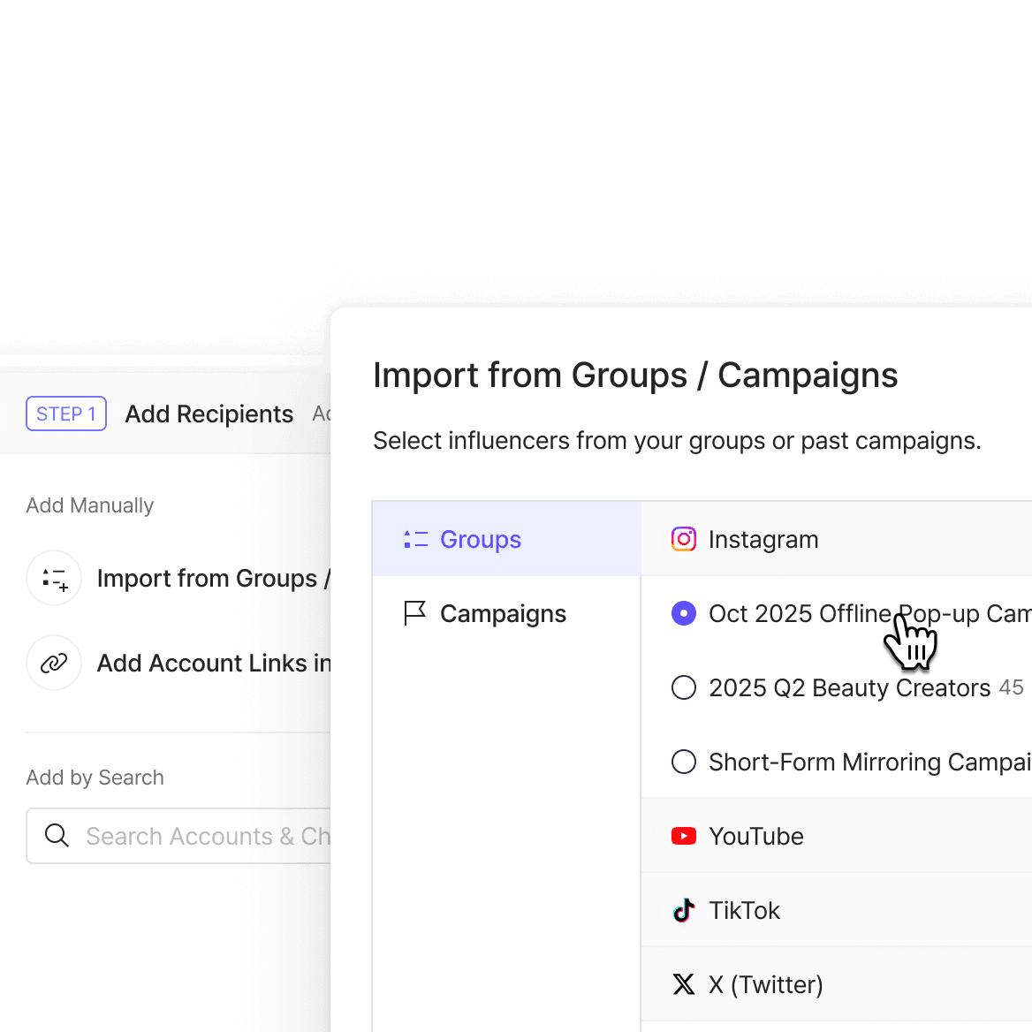
Task: Click the Short-Form Mirroring label
Action: click(x=870, y=763)
